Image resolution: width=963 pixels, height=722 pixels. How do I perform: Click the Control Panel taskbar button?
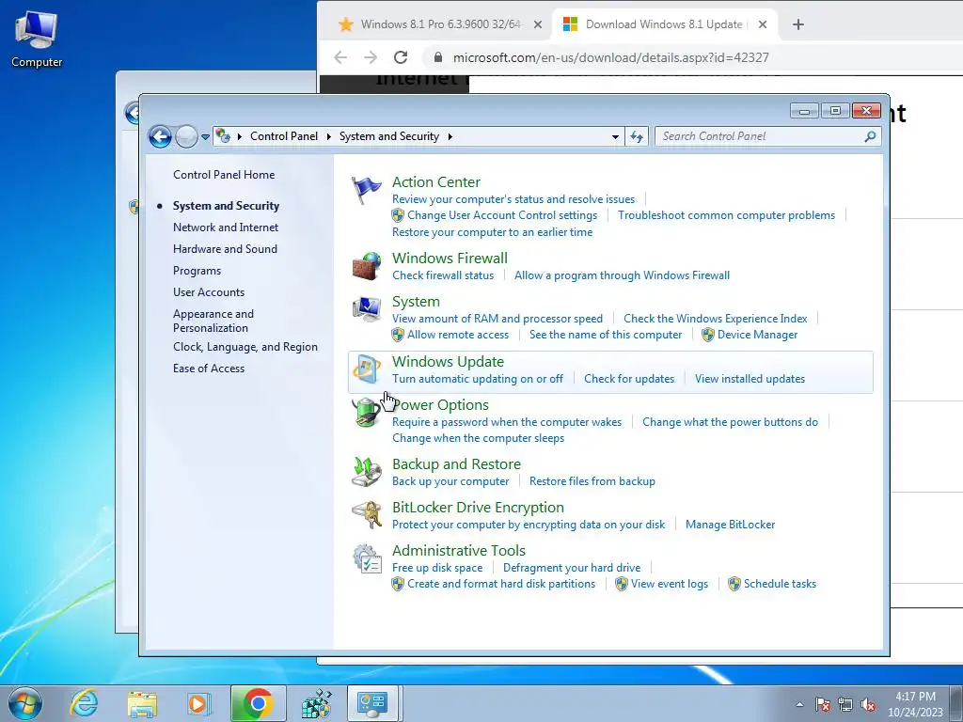(372, 703)
